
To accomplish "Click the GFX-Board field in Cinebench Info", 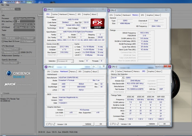I will click(x=24, y=27).
